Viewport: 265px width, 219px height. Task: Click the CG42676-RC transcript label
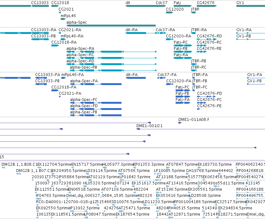(x=209, y=42)
